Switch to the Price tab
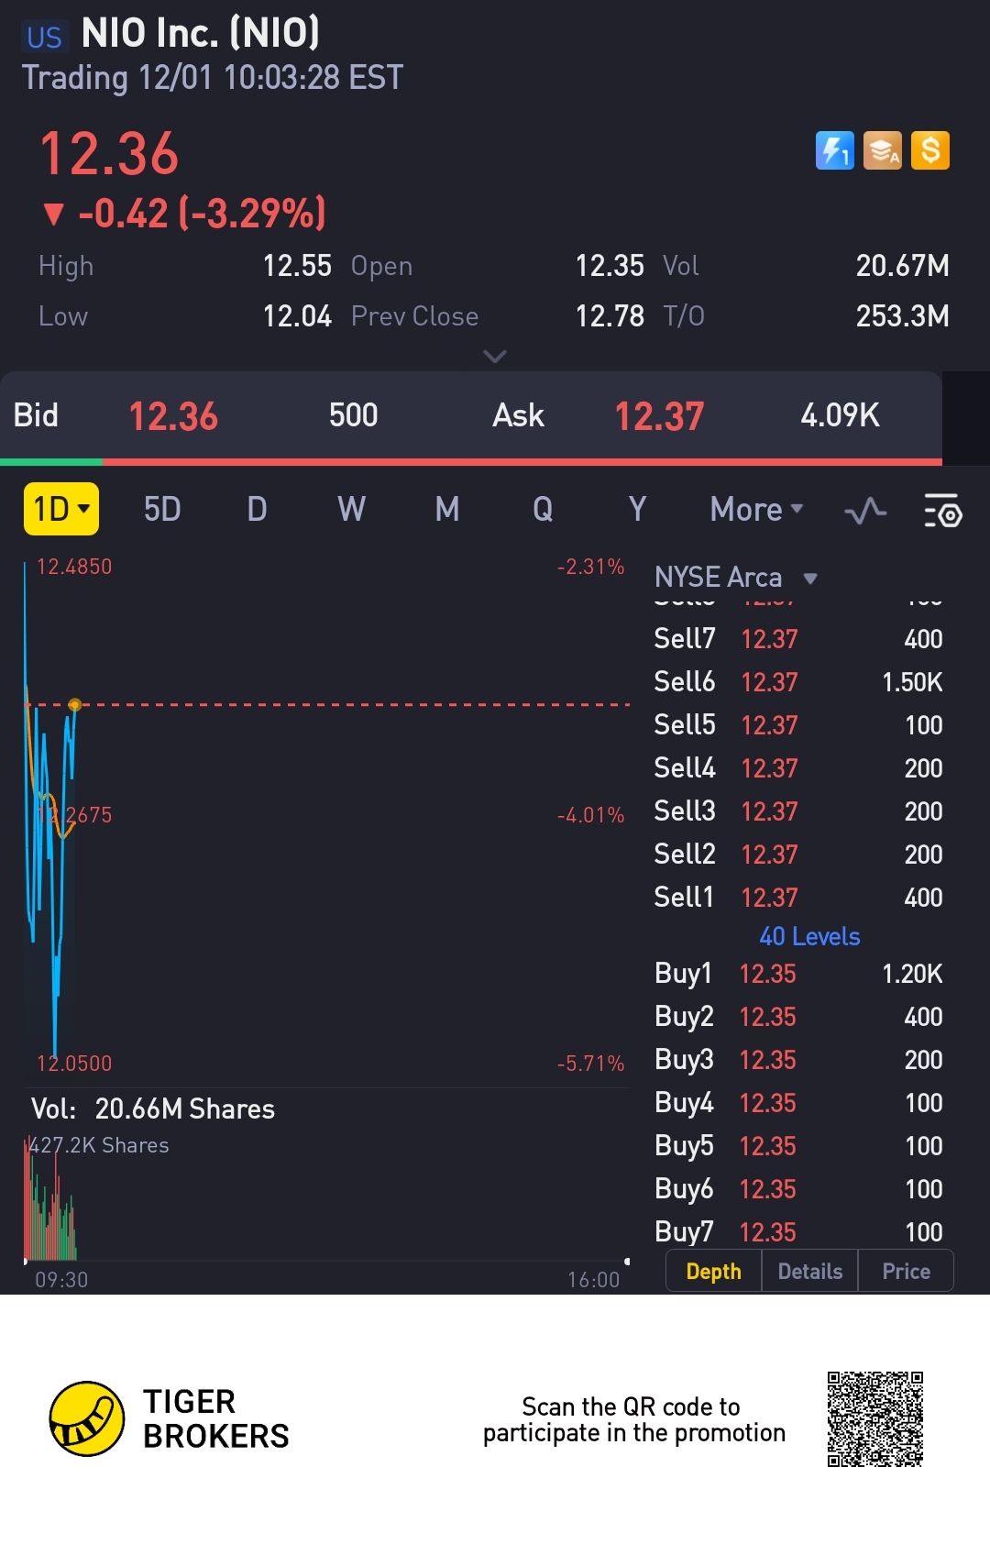Viewport: 990px width, 1544px height. 906,1272
